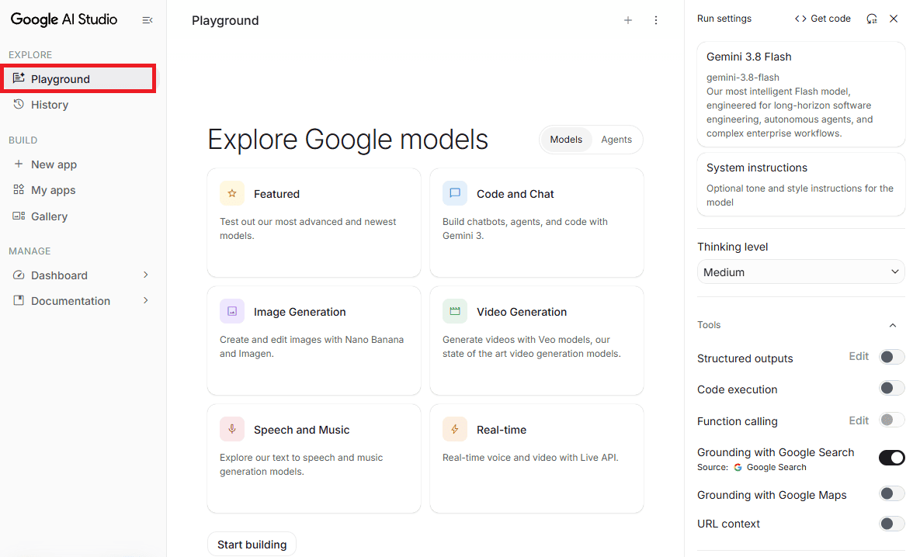Click the Google AI Studio logo
The height and width of the screenshot is (557, 913).
click(x=64, y=19)
